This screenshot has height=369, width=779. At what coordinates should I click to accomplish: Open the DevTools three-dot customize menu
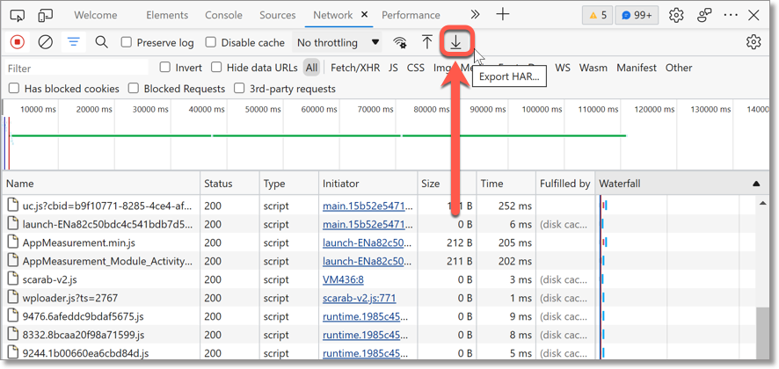pyautogui.click(x=731, y=15)
